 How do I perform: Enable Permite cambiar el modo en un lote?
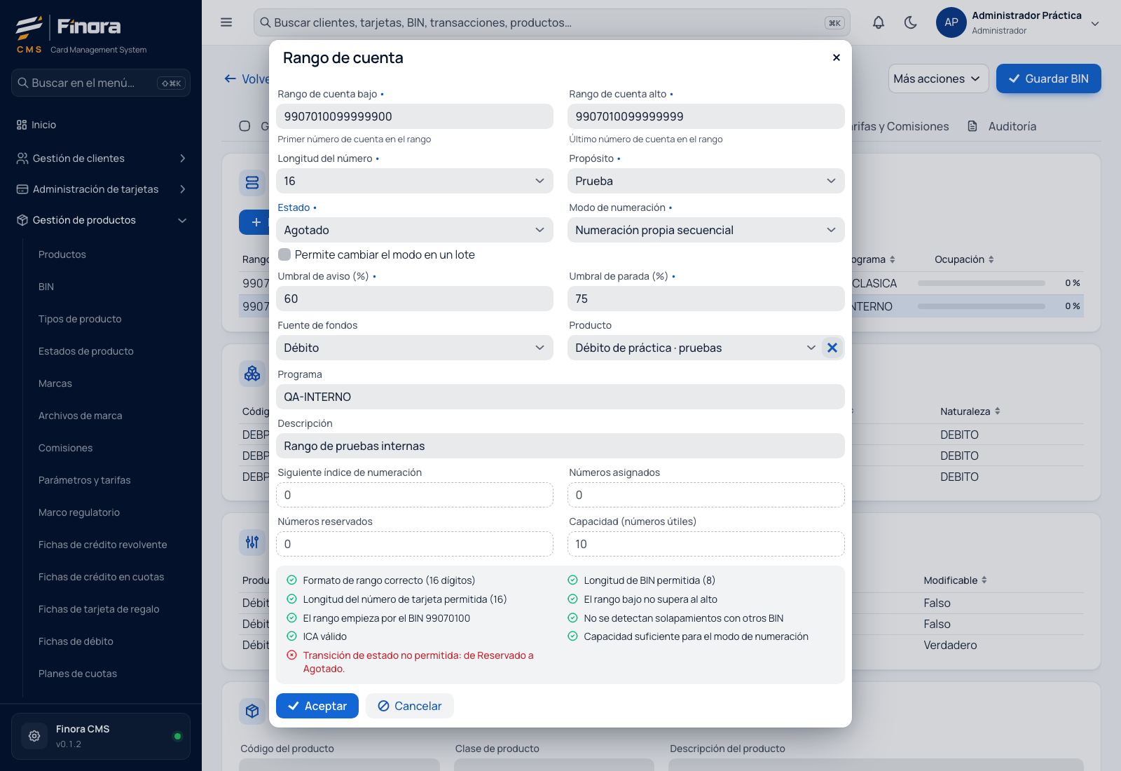pyautogui.click(x=284, y=254)
